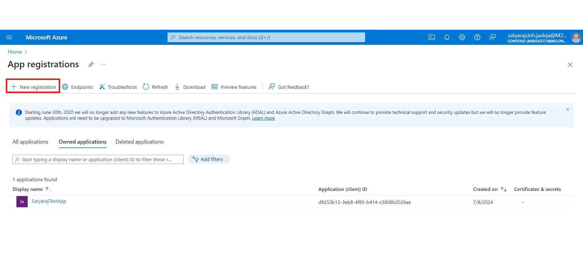This screenshot has width=583, height=263.
Task: Click the Certificates & secrets column header
Action: [x=537, y=189]
